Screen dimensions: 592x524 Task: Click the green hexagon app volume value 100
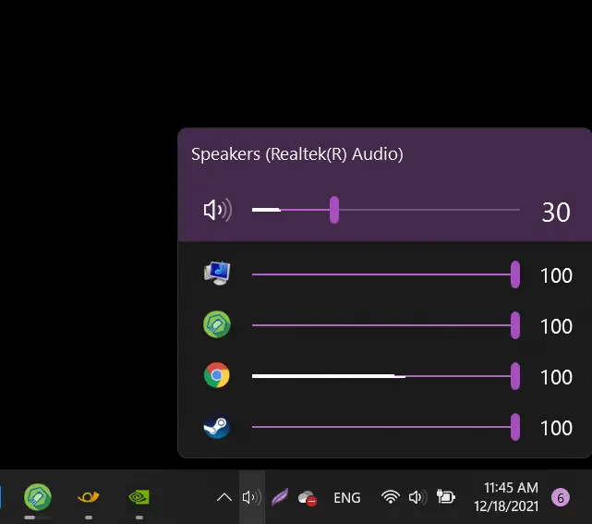[x=556, y=326]
